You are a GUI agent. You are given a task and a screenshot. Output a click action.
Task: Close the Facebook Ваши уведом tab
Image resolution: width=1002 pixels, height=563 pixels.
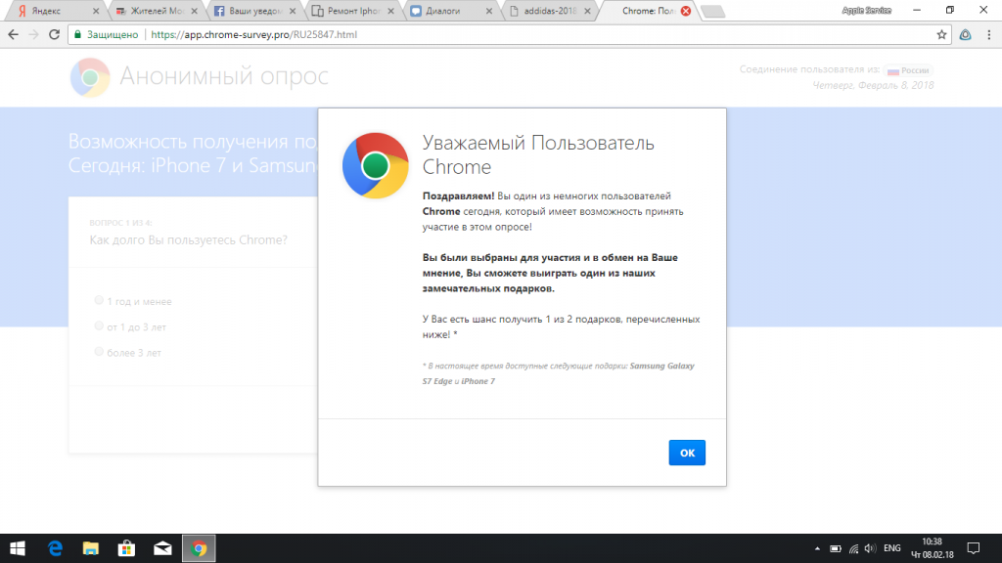(x=293, y=11)
